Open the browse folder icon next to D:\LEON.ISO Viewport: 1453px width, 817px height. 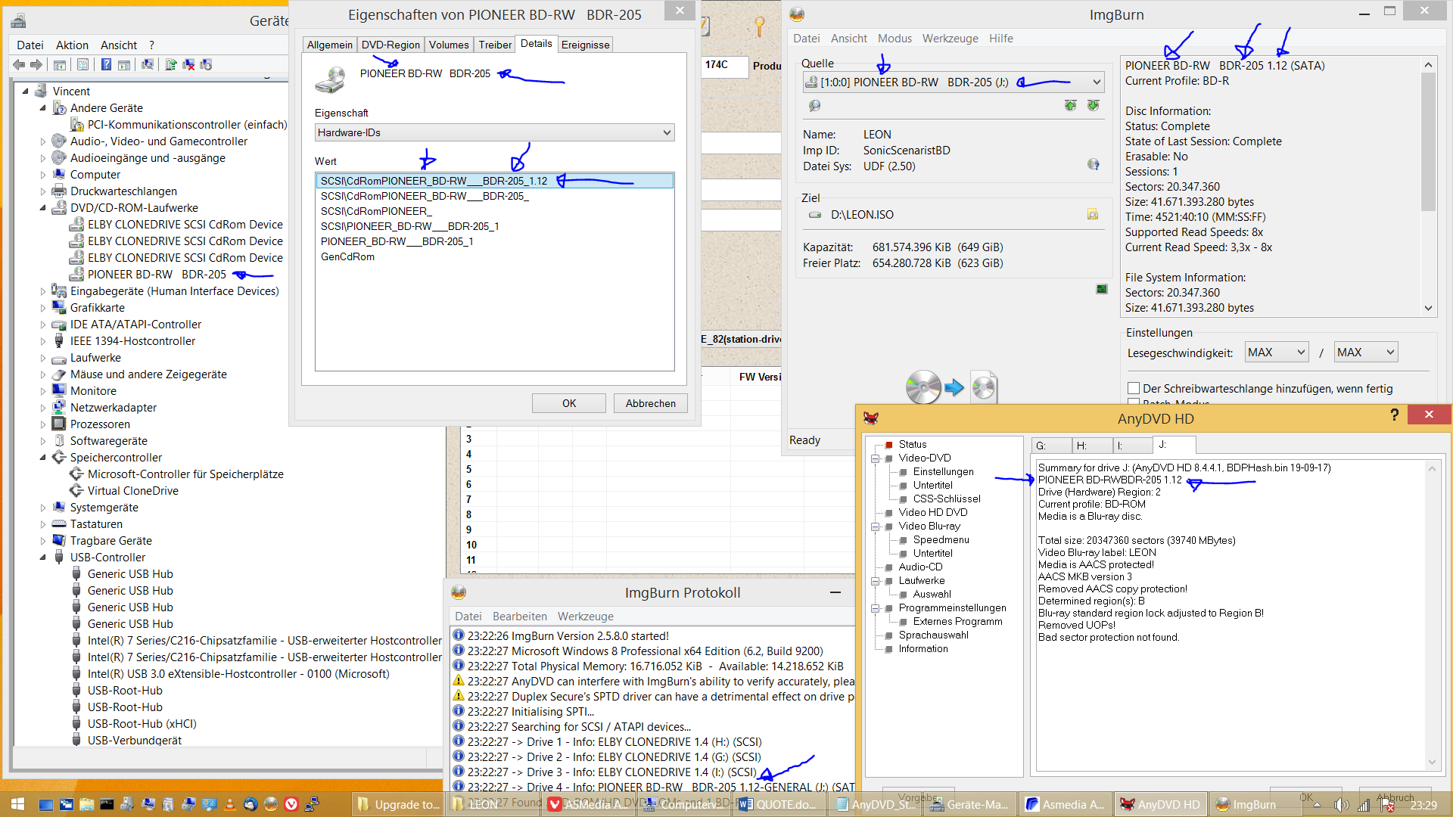[x=1093, y=215]
